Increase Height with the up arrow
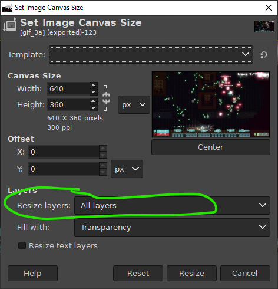The width and height of the screenshot is (278, 289). pyautogui.click(x=94, y=101)
